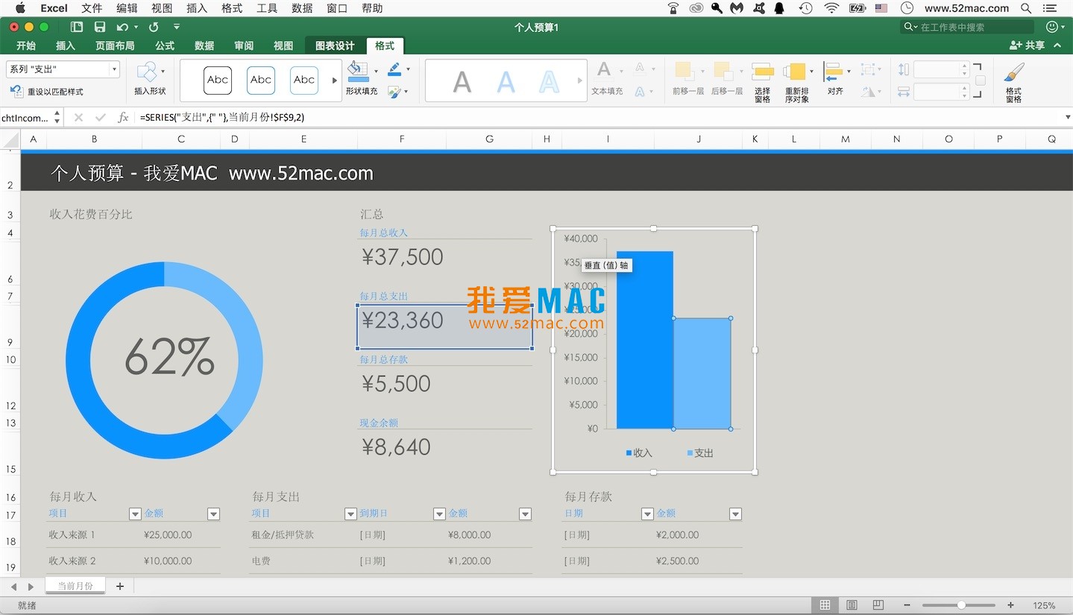
Task: Select the 当前月份 sheet tab
Action: tap(75, 586)
